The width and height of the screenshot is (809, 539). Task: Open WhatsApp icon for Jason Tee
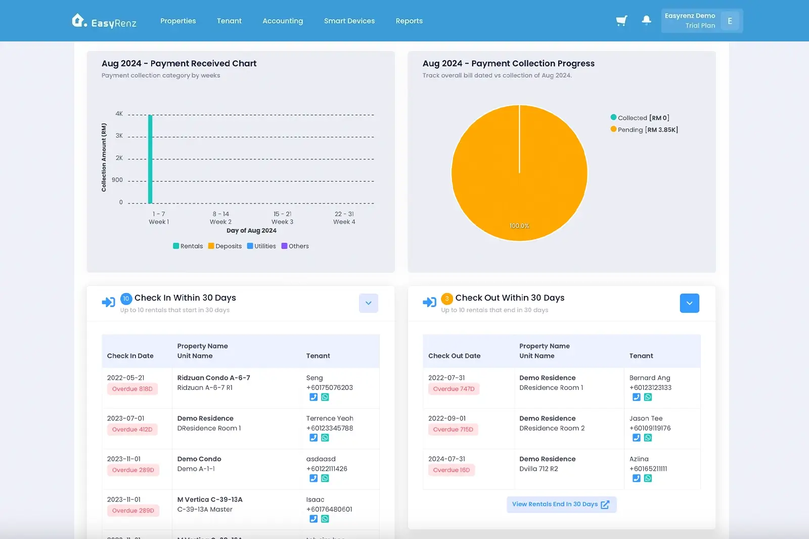coord(648,438)
